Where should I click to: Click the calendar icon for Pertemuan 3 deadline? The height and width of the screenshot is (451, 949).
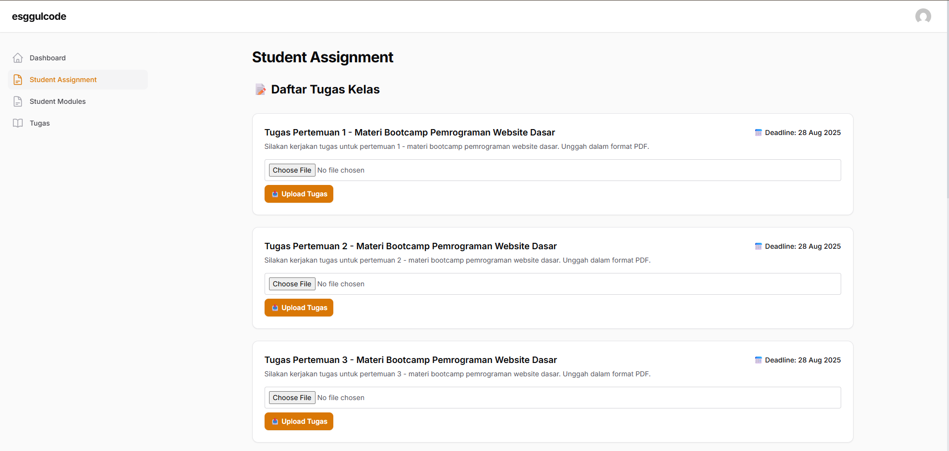pyautogui.click(x=758, y=360)
